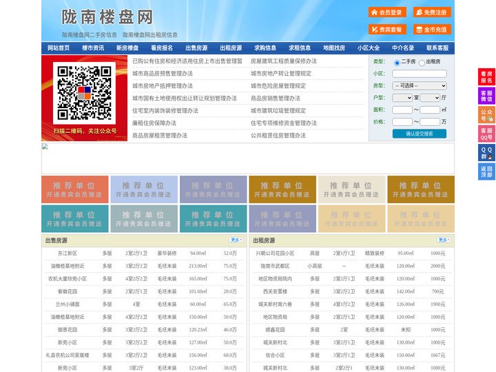Click the minimum 价格 input field
This screenshot has height=372, width=496.
coord(402,122)
